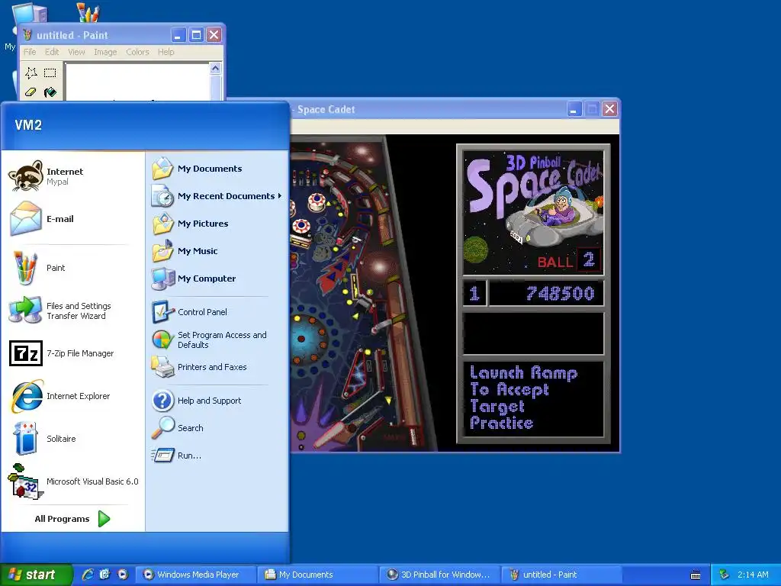Switch to Windows Media Player taskbar button

(196, 575)
